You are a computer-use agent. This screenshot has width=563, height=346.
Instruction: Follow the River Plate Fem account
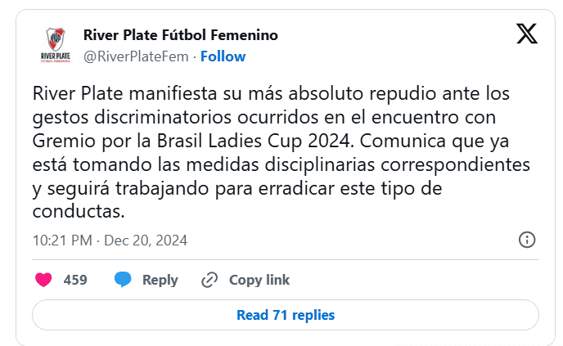[223, 56]
